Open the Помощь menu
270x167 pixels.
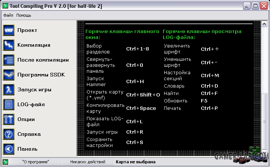(x=24, y=15)
